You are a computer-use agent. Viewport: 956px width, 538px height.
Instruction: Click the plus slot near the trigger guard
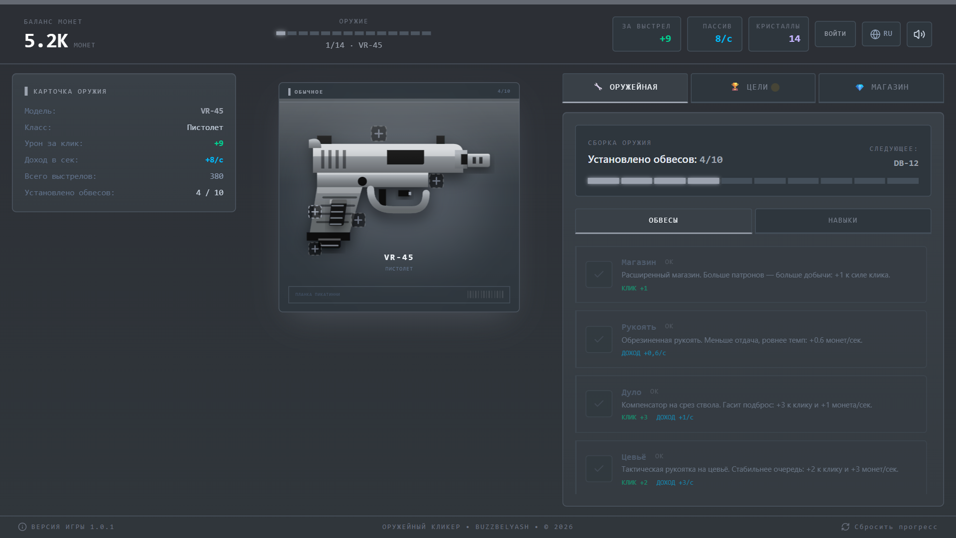[436, 181]
